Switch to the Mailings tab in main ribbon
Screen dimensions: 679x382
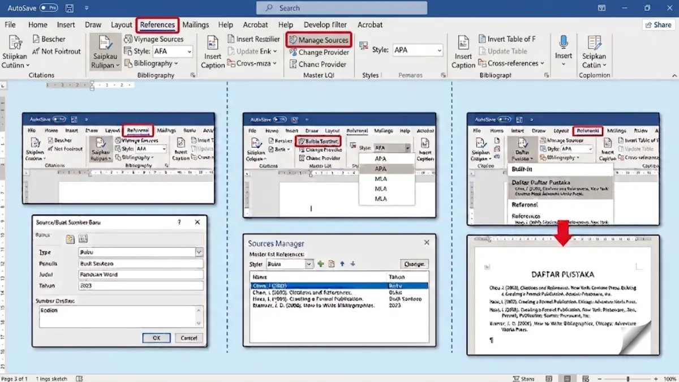tap(195, 25)
